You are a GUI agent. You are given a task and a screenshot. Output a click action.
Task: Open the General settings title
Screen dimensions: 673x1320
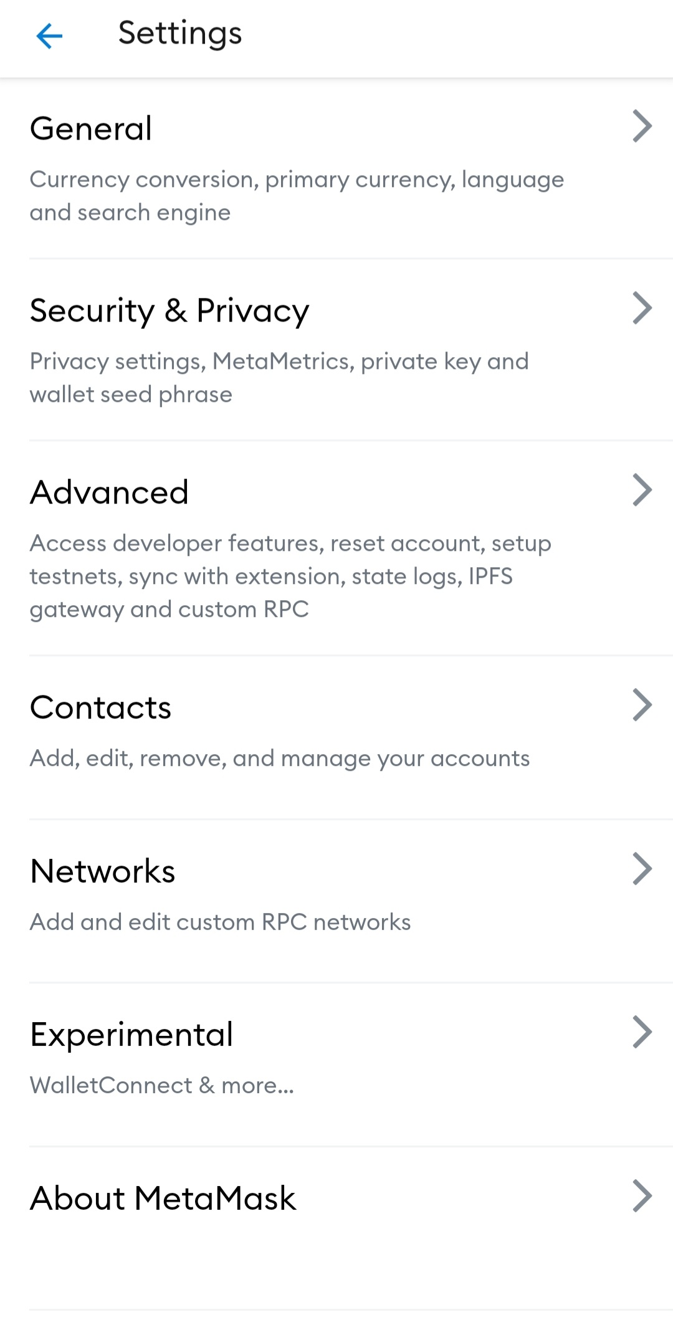click(x=91, y=128)
